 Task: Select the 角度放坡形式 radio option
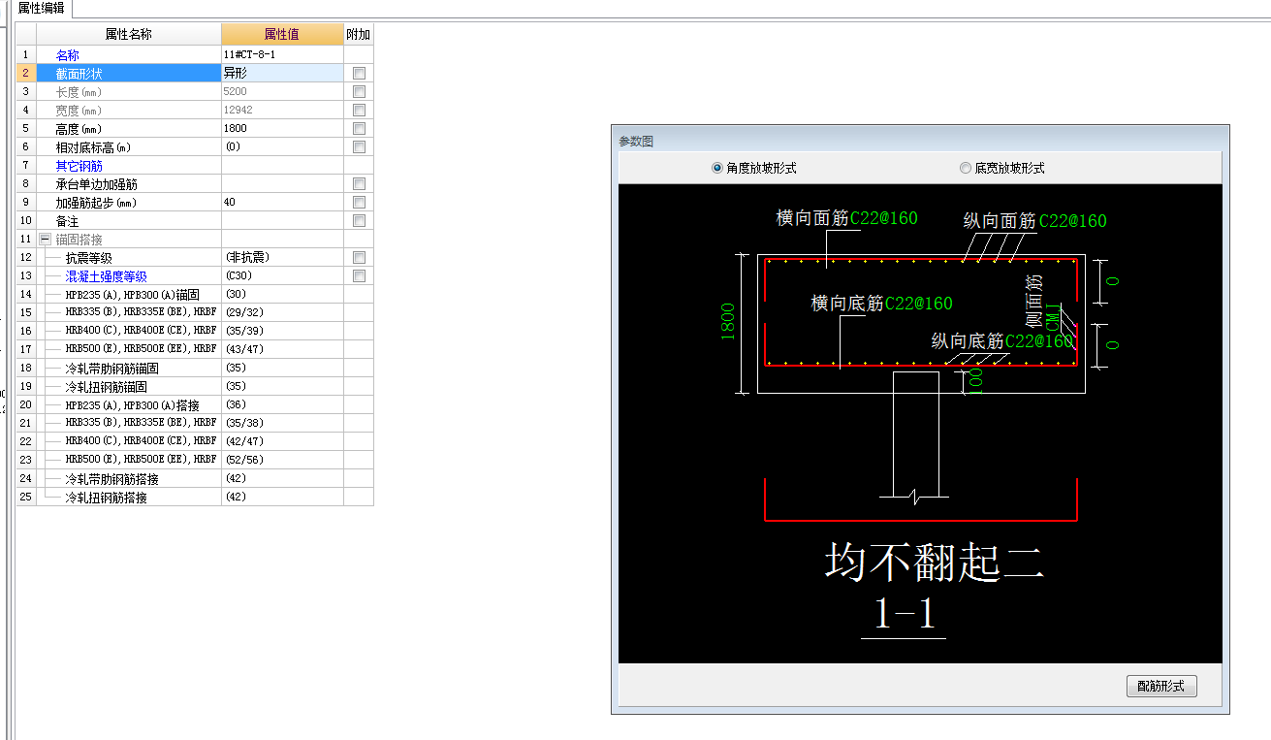click(x=754, y=168)
